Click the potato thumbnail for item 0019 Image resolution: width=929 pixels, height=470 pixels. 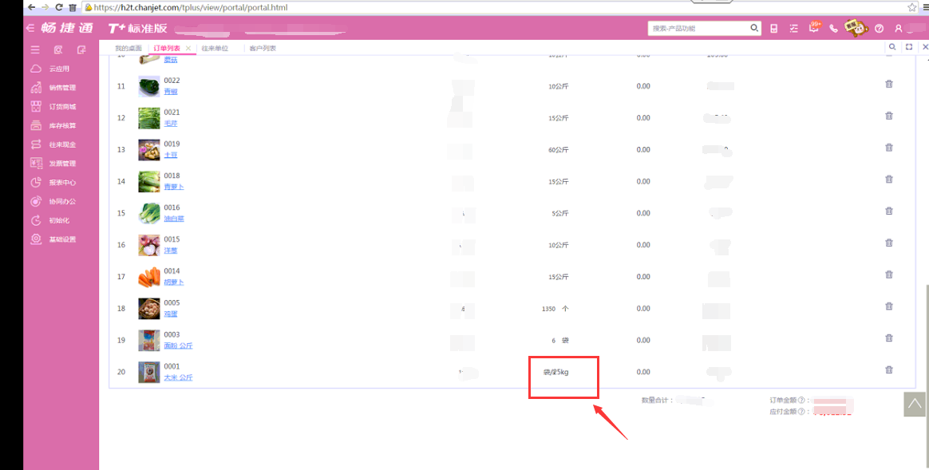149,149
